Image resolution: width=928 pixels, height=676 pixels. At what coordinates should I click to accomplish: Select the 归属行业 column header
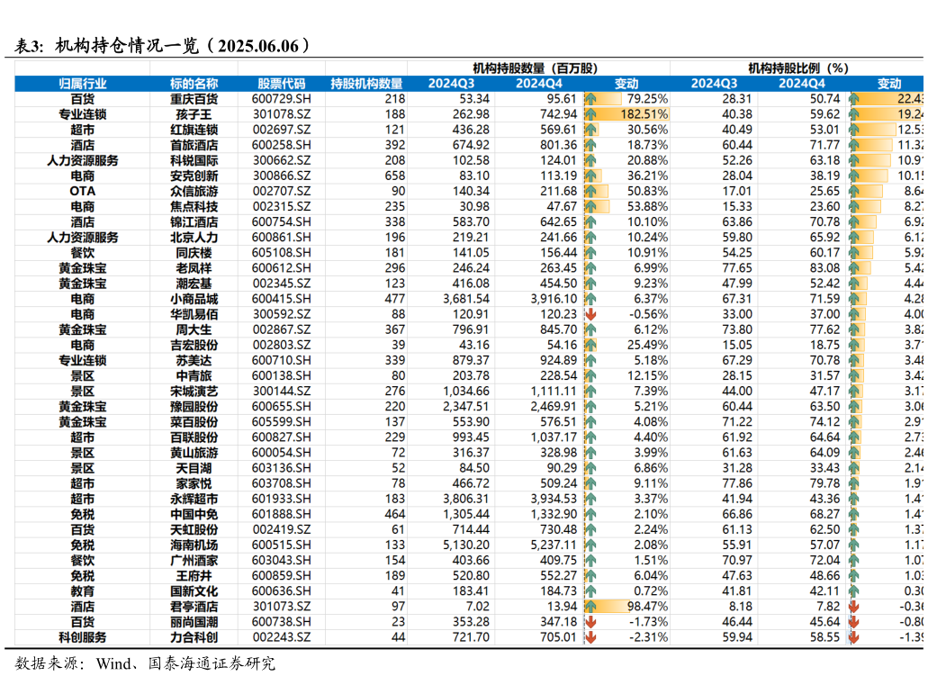(82, 83)
